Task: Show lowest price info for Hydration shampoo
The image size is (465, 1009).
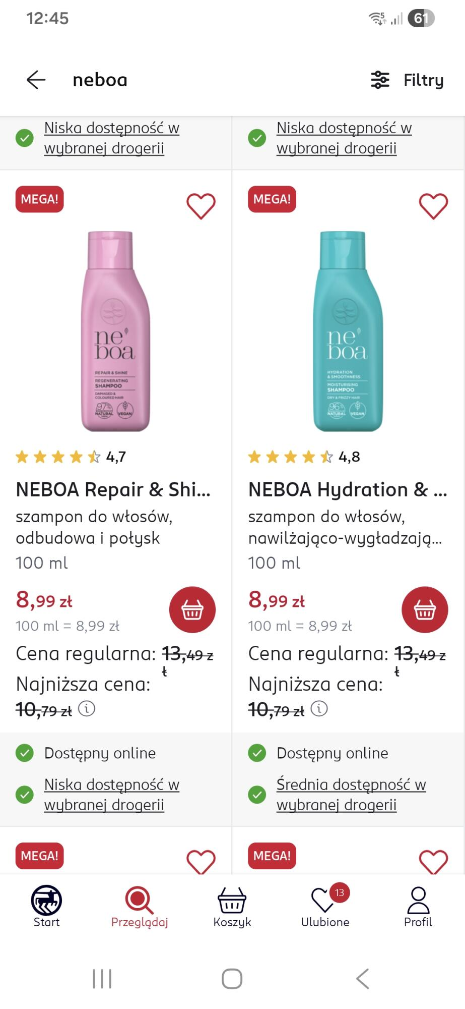Action: pos(319,709)
